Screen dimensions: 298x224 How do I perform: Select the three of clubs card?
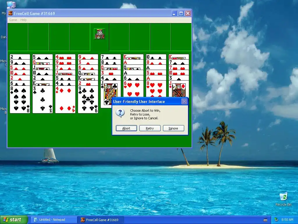coord(42,99)
